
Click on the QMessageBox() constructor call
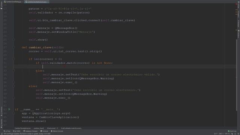66,28
